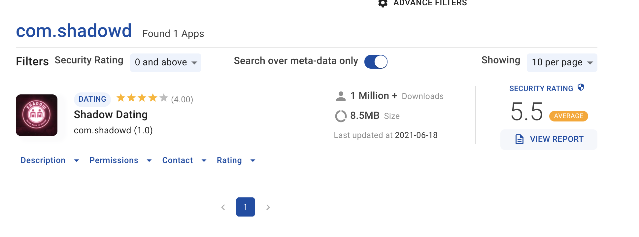
Task: Click the security rating shield icon
Action: click(x=581, y=87)
